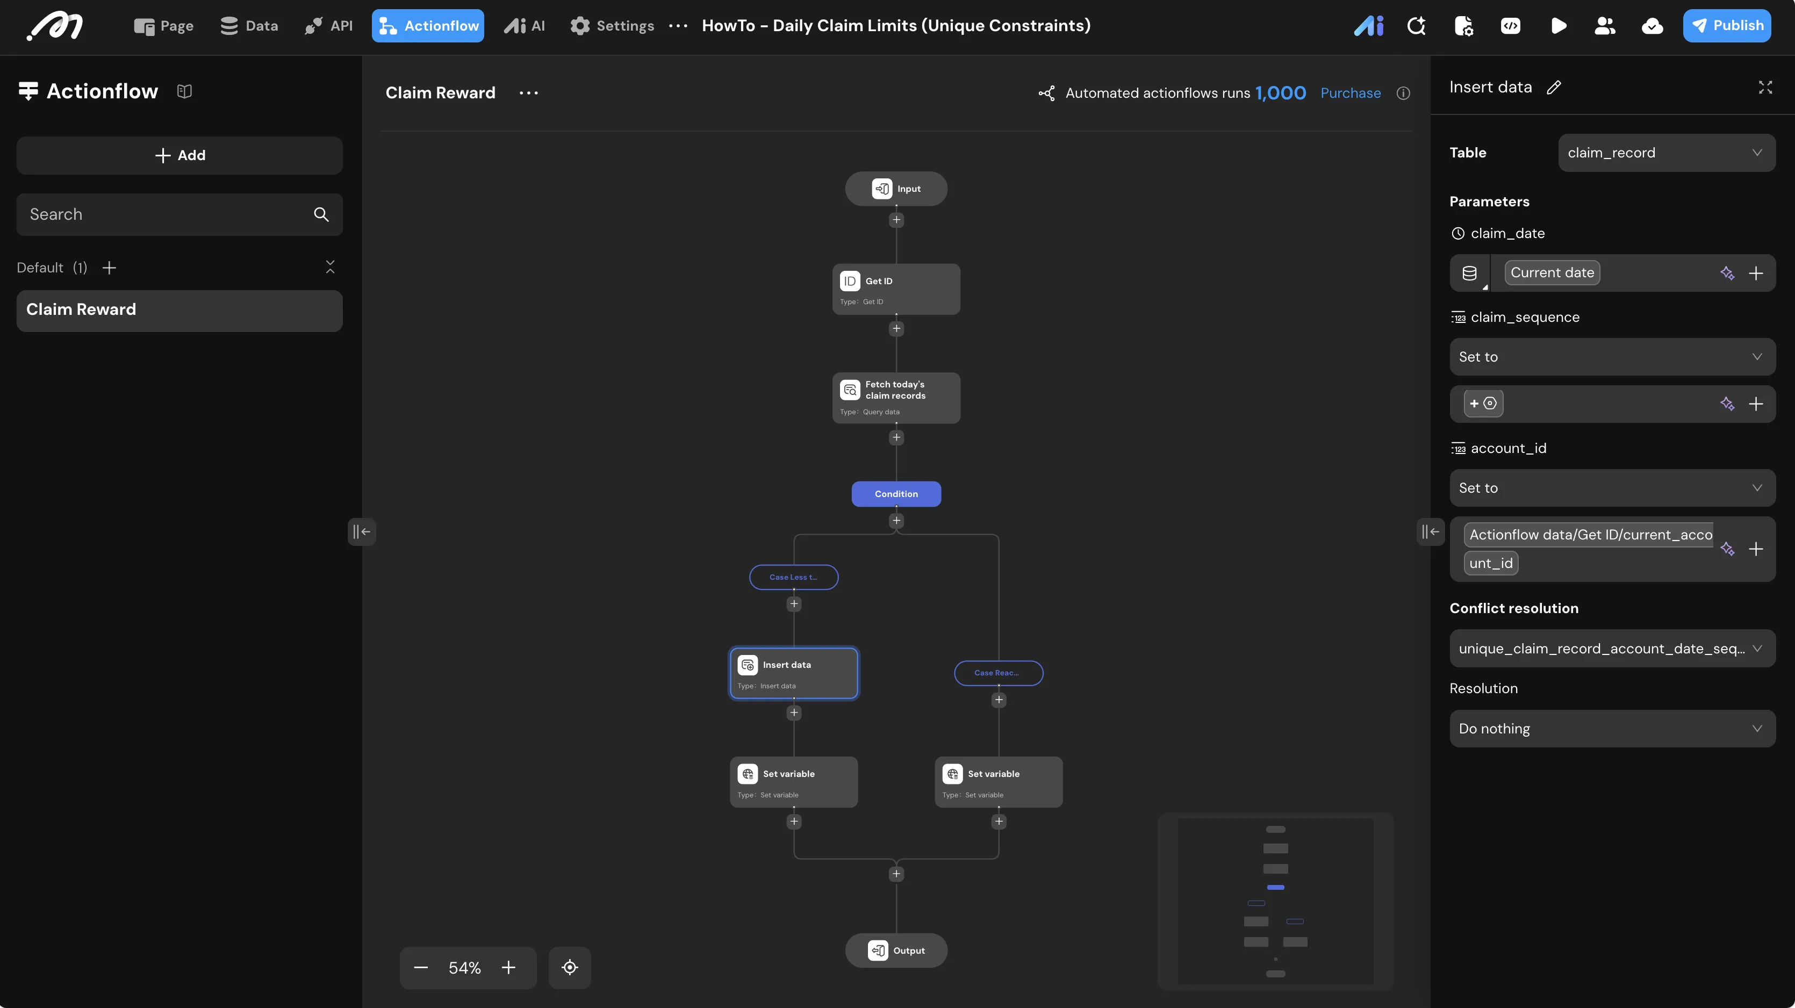Click the Purchase link
The height and width of the screenshot is (1008, 1795).
(1351, 92)
